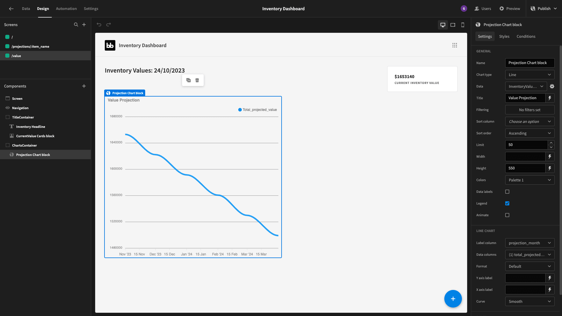Switch to mobile preview size
Viewport: 562px width, 316px height.
coord(463,25)
